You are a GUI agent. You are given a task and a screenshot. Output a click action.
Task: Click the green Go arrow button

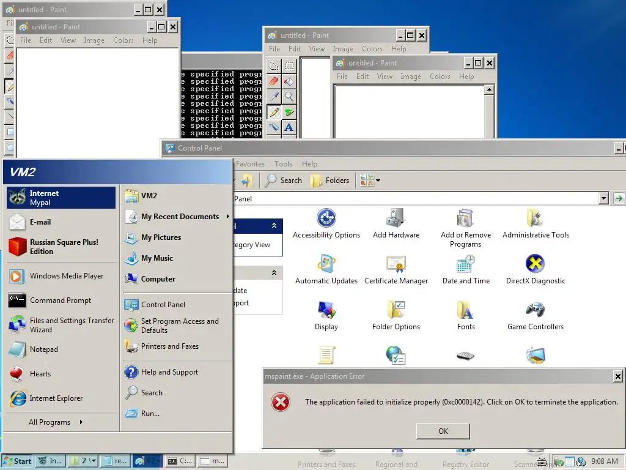tap(619, 198)
